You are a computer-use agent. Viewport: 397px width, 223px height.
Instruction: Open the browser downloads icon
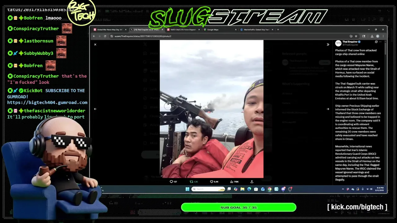tap(372, 36)
